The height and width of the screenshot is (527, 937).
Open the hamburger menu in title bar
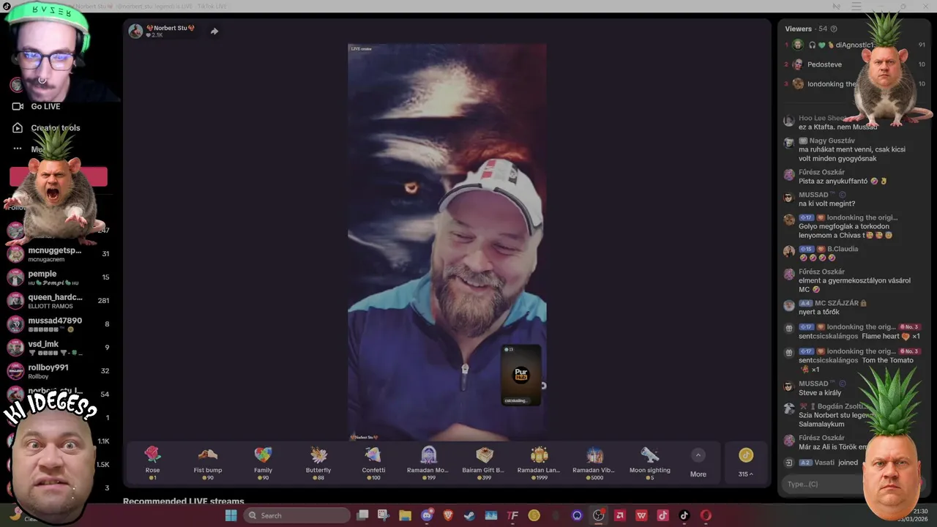pyautogui.click(x=856, y=7)
